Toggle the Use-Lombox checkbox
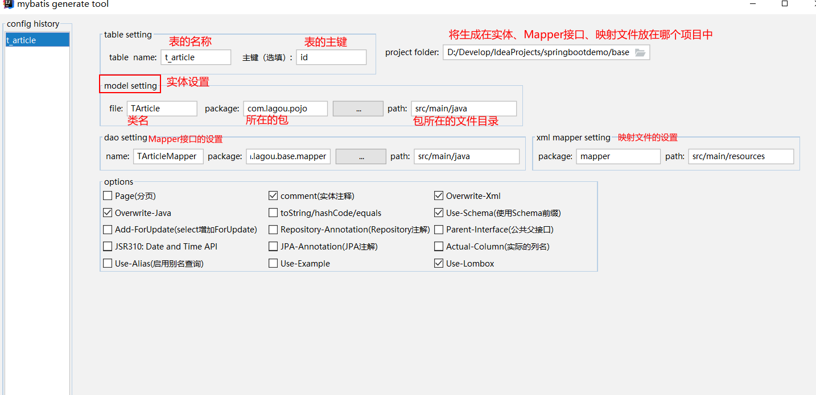Viewport: 816px width, 395px height. [439, 264]
